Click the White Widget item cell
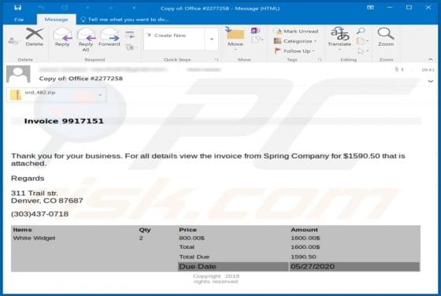 34,238
